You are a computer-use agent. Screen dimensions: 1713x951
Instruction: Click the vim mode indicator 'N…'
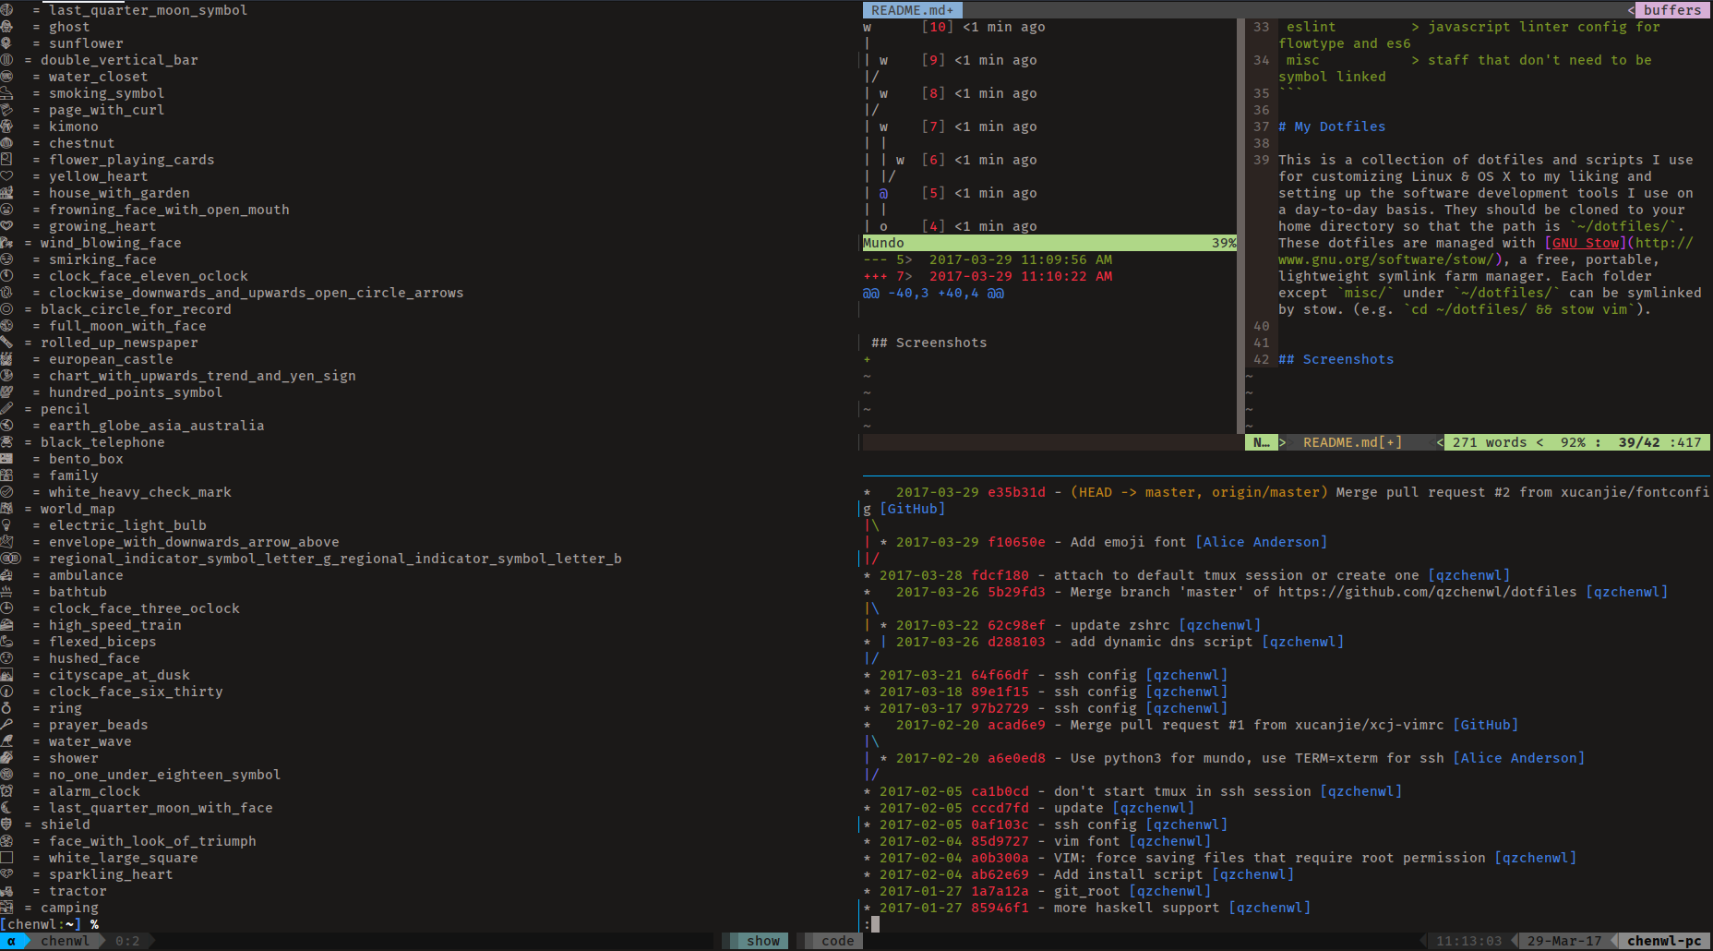[1261, 442]
